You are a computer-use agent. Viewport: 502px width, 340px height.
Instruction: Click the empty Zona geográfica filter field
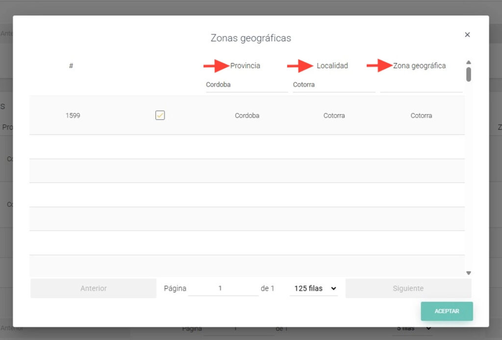coord(421,85)
